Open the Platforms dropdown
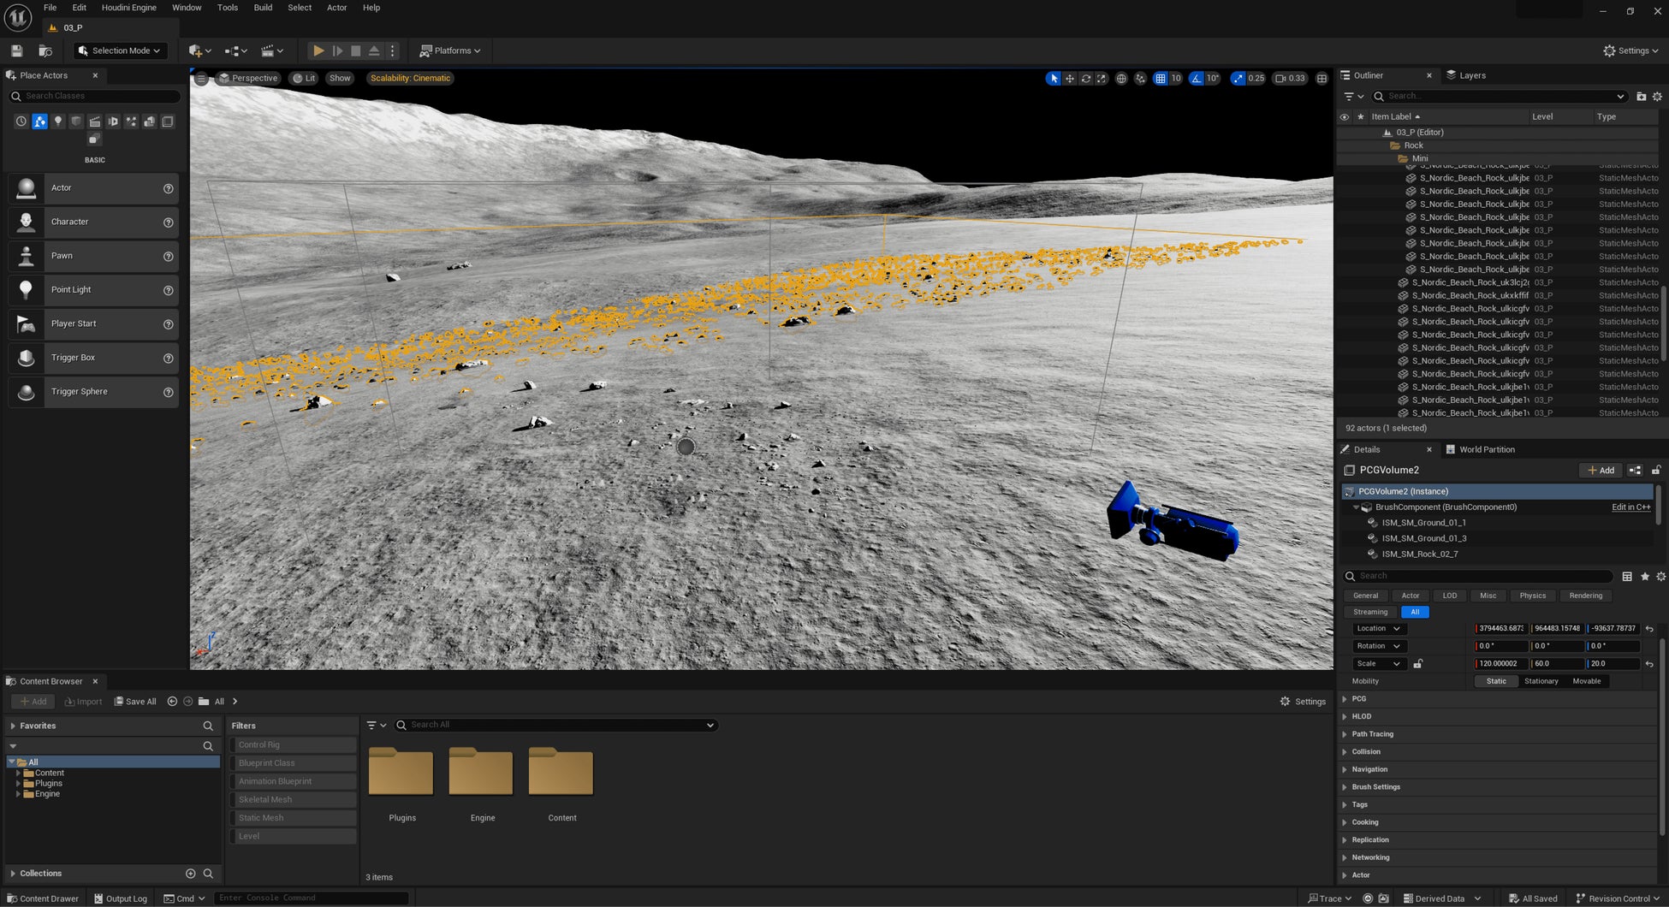 (x=450, y=51)
